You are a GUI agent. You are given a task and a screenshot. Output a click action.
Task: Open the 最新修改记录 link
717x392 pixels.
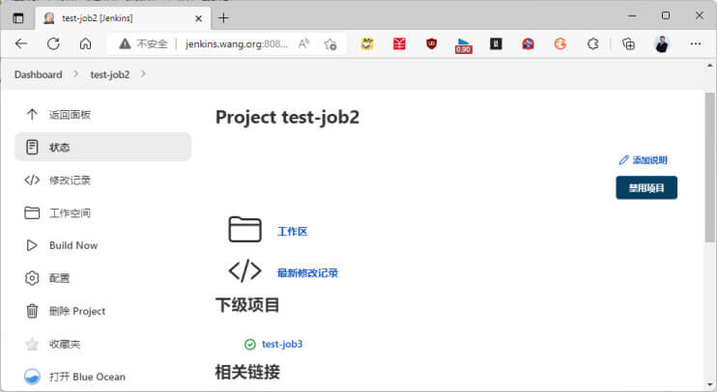307,273
